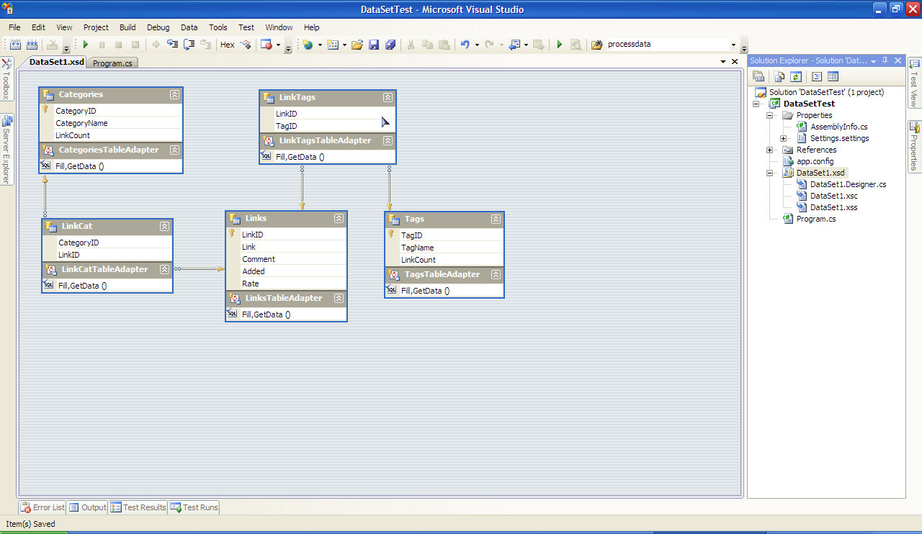This screenshot has width=922, height=534.
Task: Open the processdata find combo box dropdown
Action: click(733, 45)
